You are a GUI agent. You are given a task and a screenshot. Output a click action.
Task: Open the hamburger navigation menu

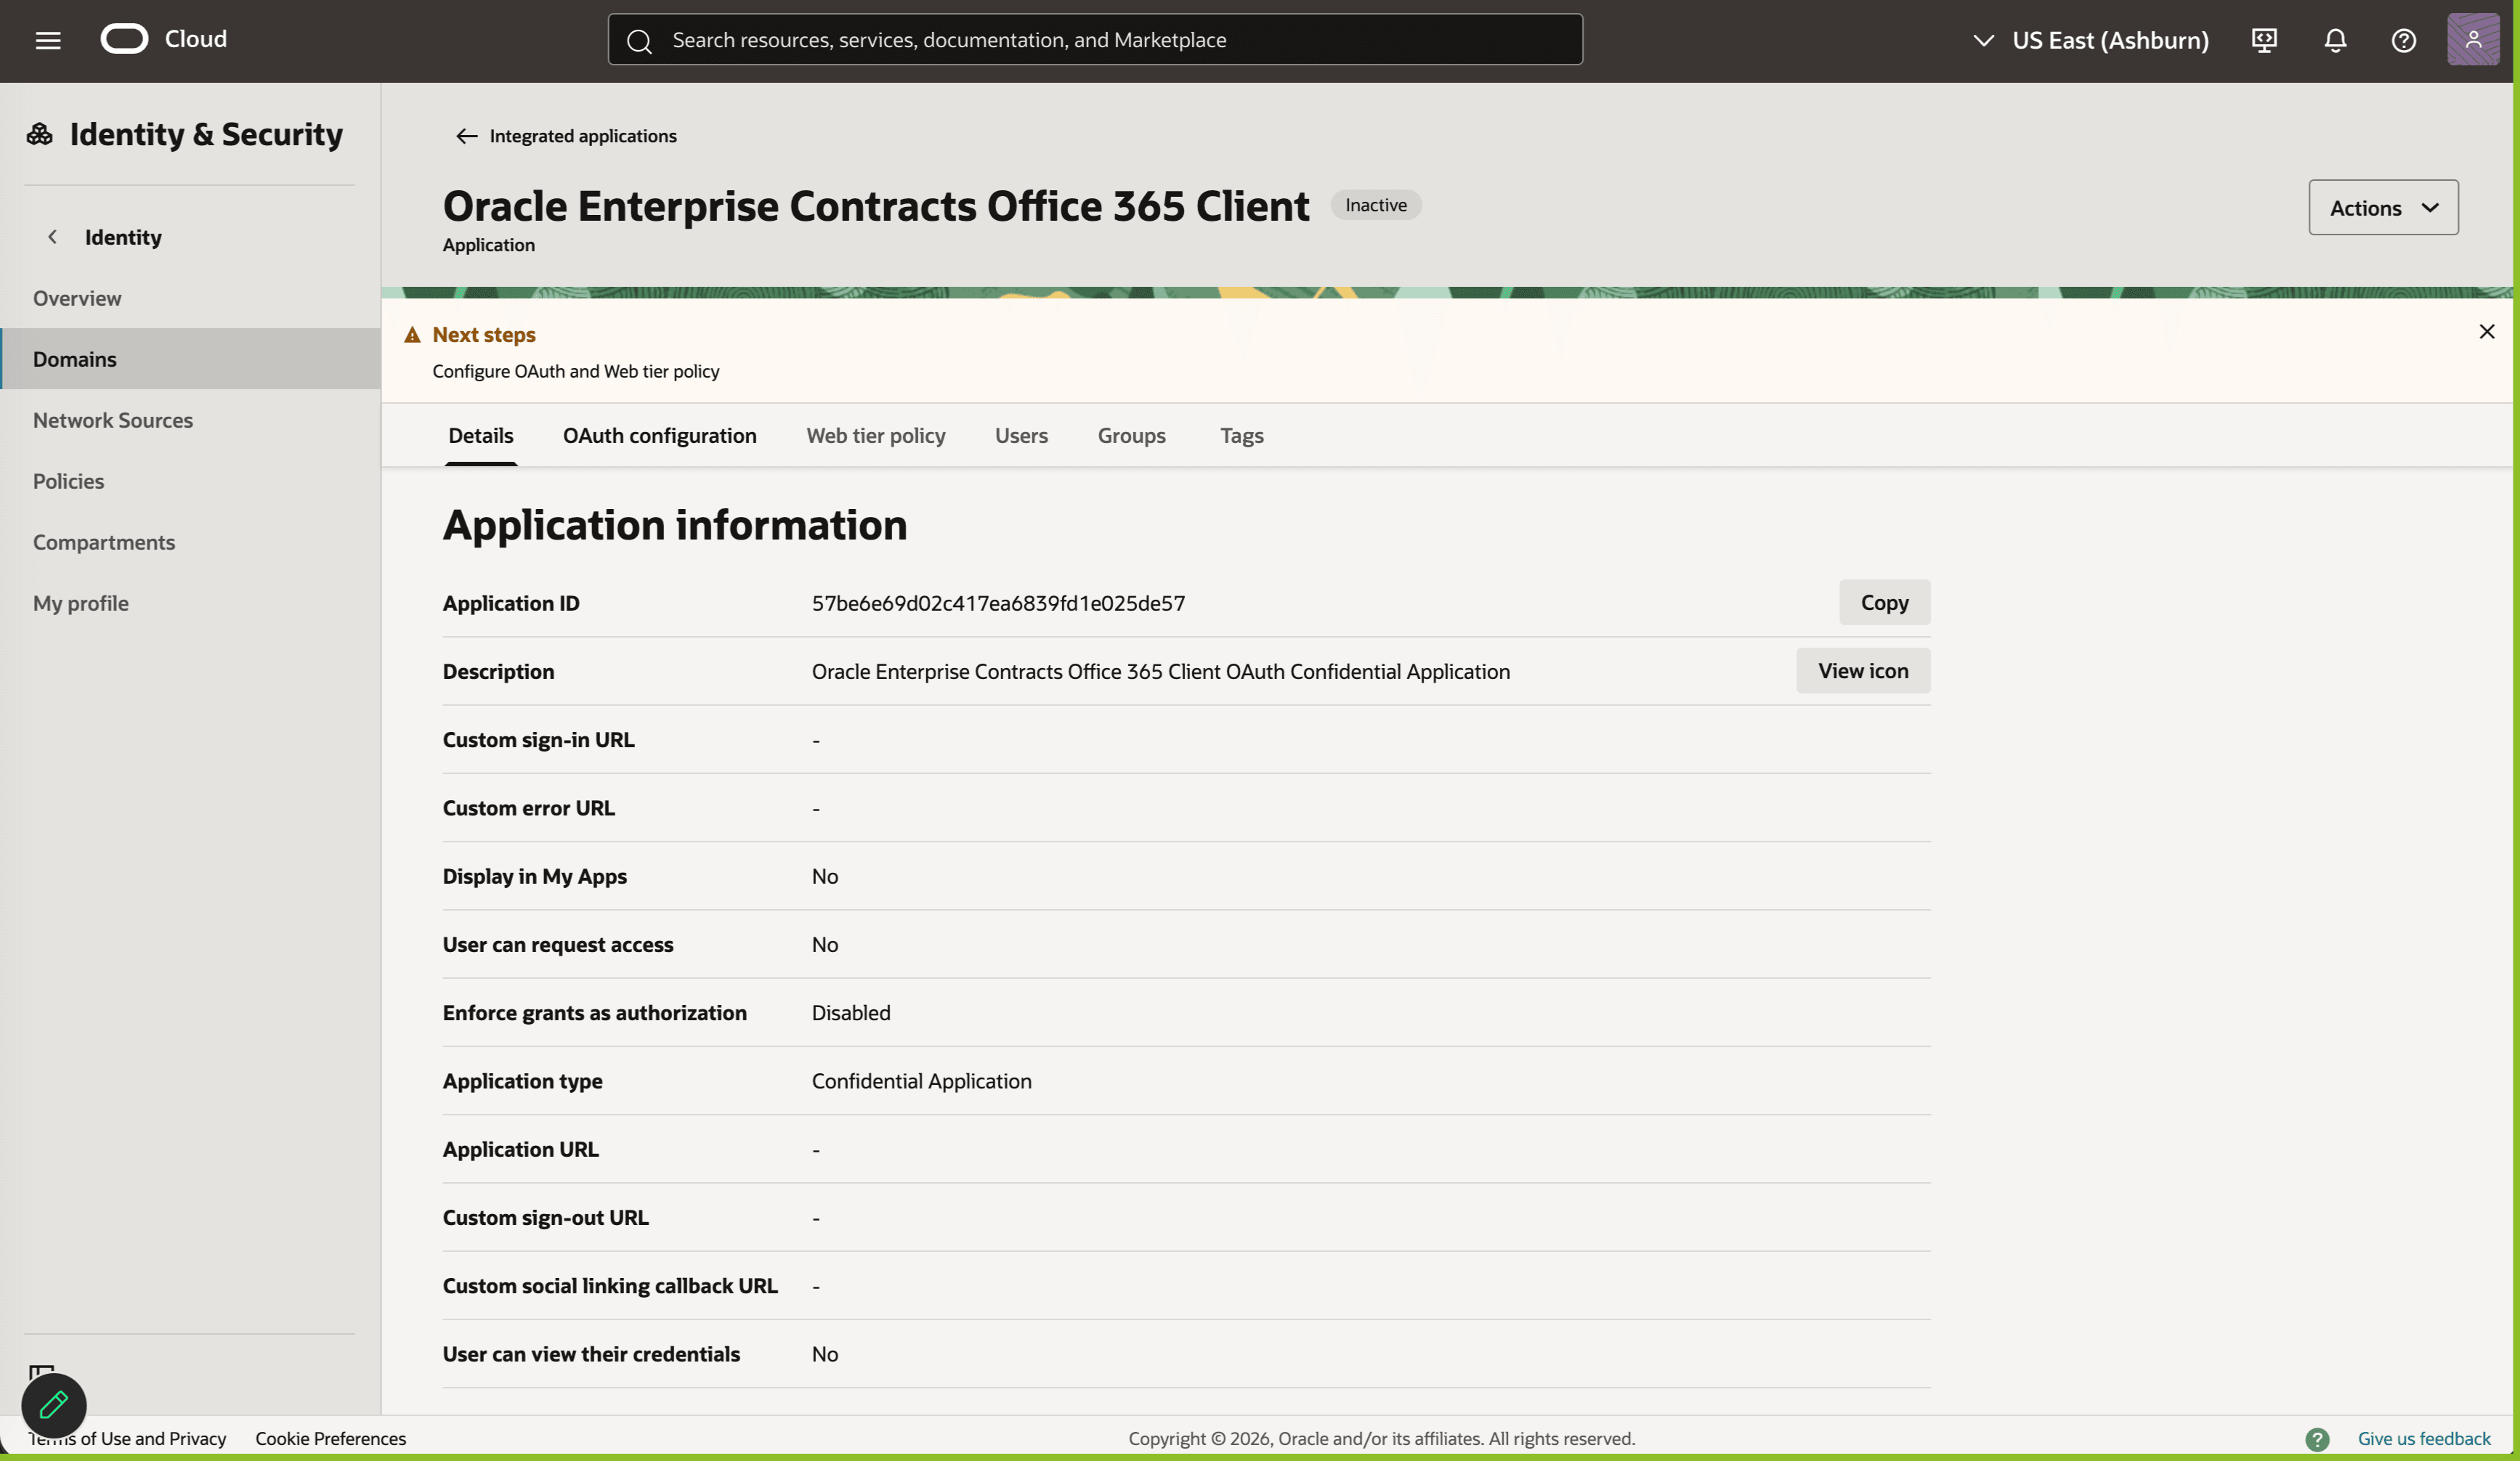[48, 40]
